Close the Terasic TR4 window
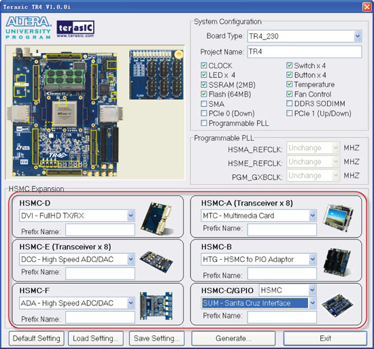 [x=367, y=7]
